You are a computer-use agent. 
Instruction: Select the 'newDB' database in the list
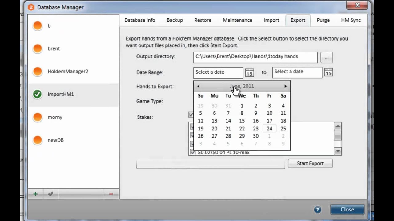[73, 140]
